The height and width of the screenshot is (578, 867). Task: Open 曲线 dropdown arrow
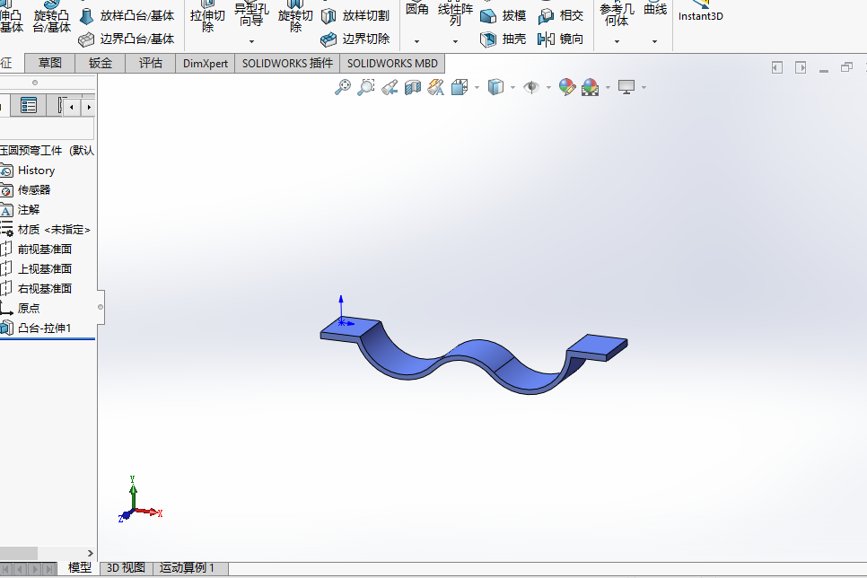(654, 41)
